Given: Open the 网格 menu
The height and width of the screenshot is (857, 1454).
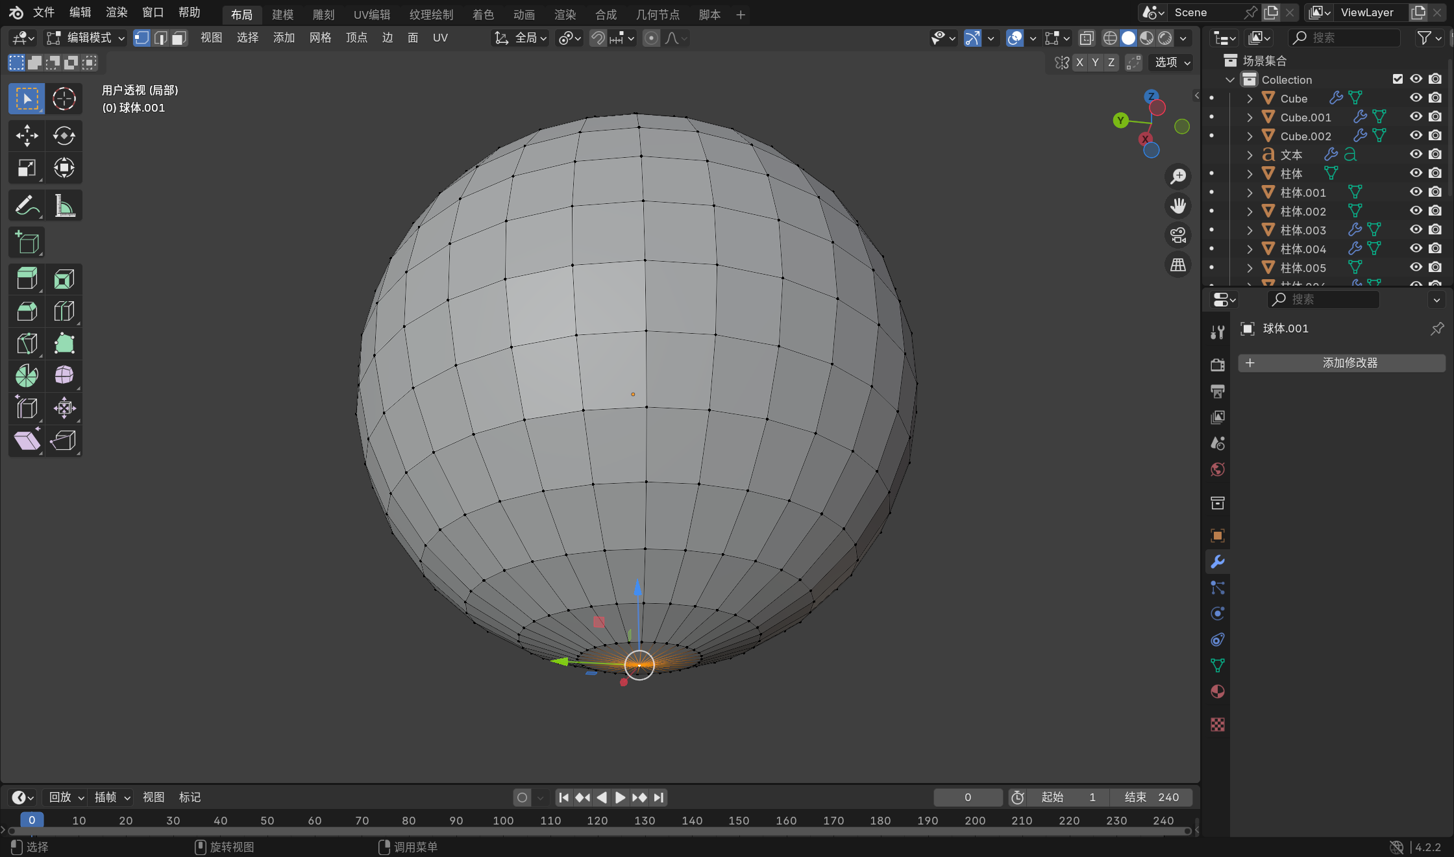Looking at the screenshot, I should 320,38.
